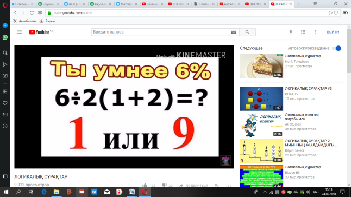Open the on-screen keyboard icon in search box

pos(234,32)
